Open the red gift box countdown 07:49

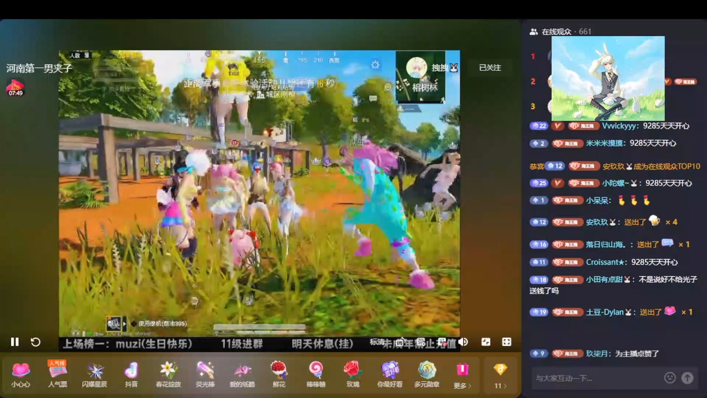15,88
